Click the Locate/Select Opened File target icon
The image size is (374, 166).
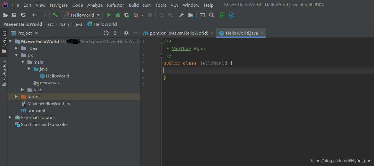(106, 33)
